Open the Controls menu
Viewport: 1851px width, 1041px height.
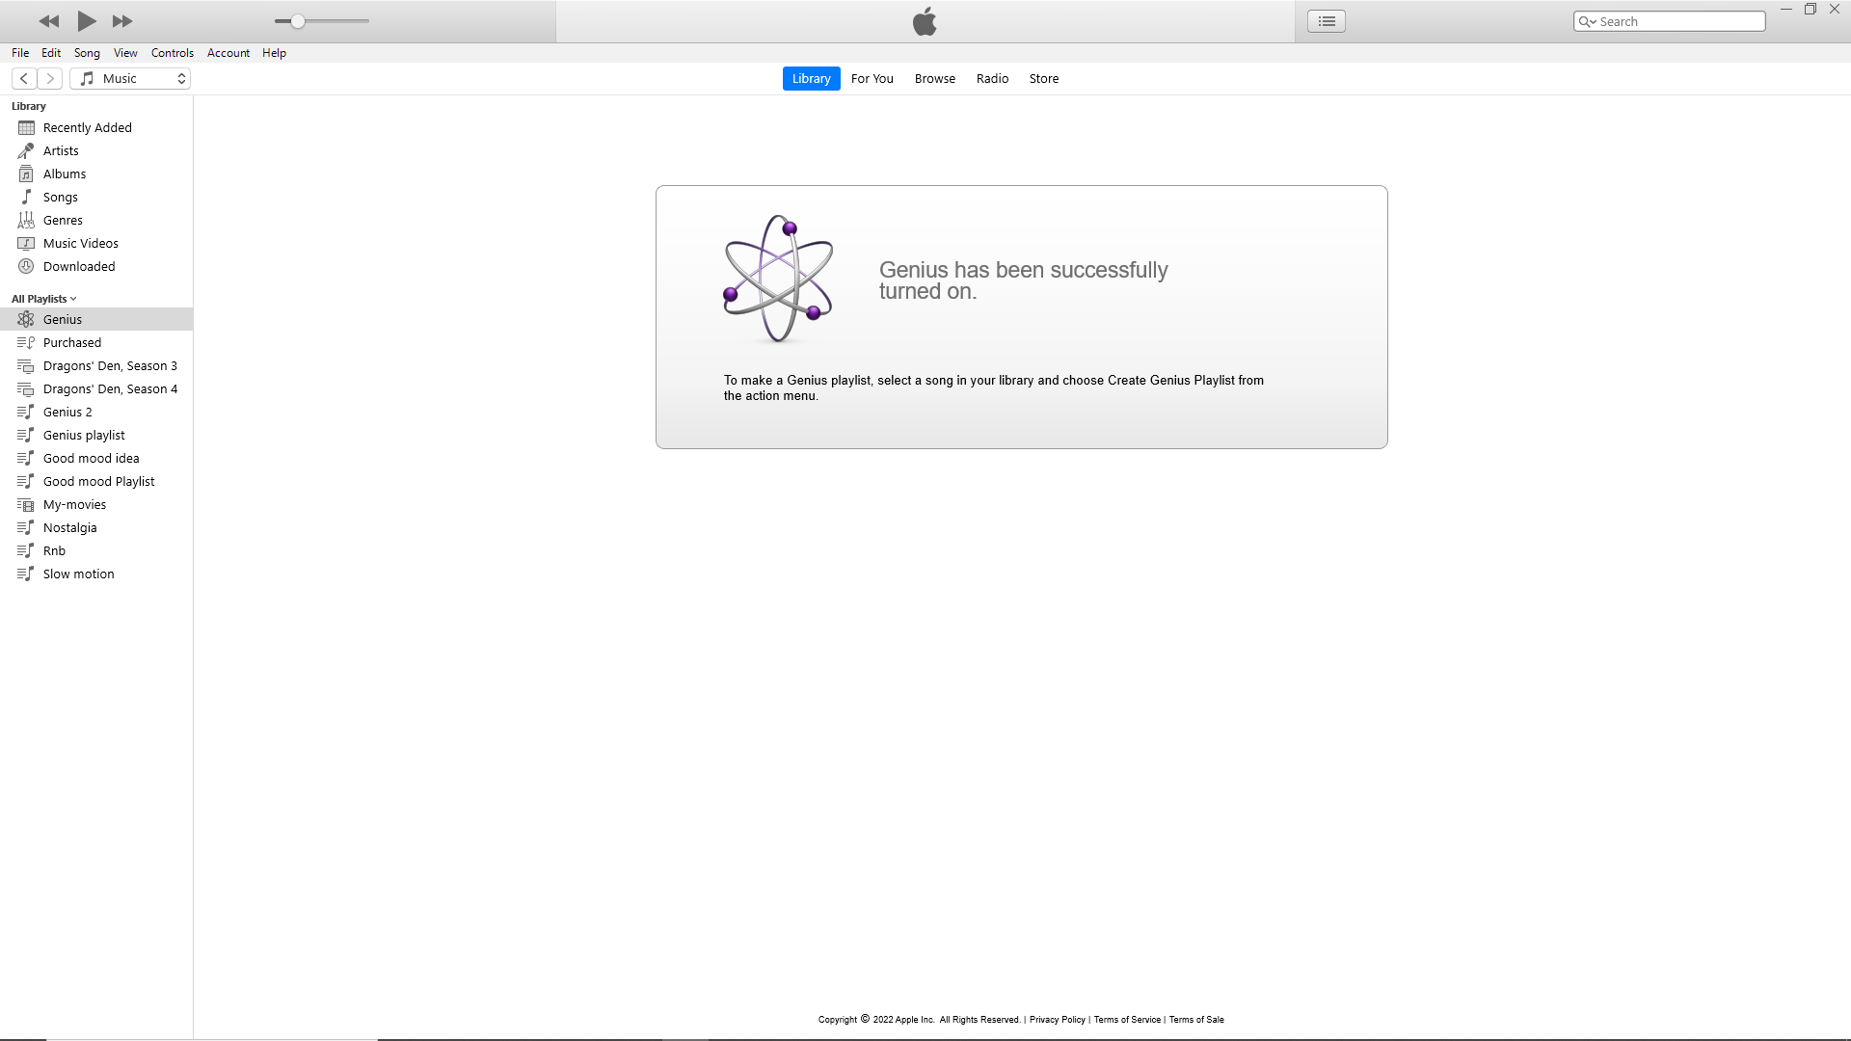point(172,53)
